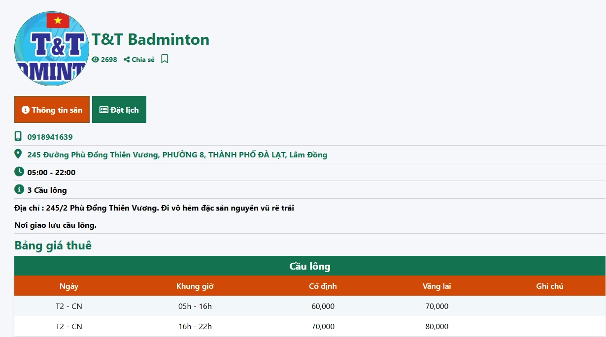Click the phone icon beside 0918941639
Image resolution: width=606 pixels, height=337 pixels.
(18, 136)
